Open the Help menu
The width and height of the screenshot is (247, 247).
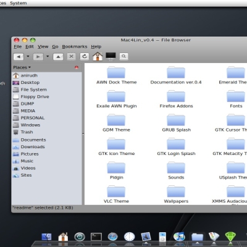tap(96, 47)
